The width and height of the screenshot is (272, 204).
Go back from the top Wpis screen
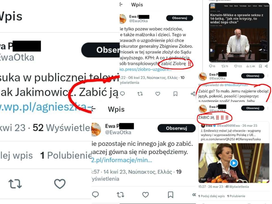[x=121, y=5]
